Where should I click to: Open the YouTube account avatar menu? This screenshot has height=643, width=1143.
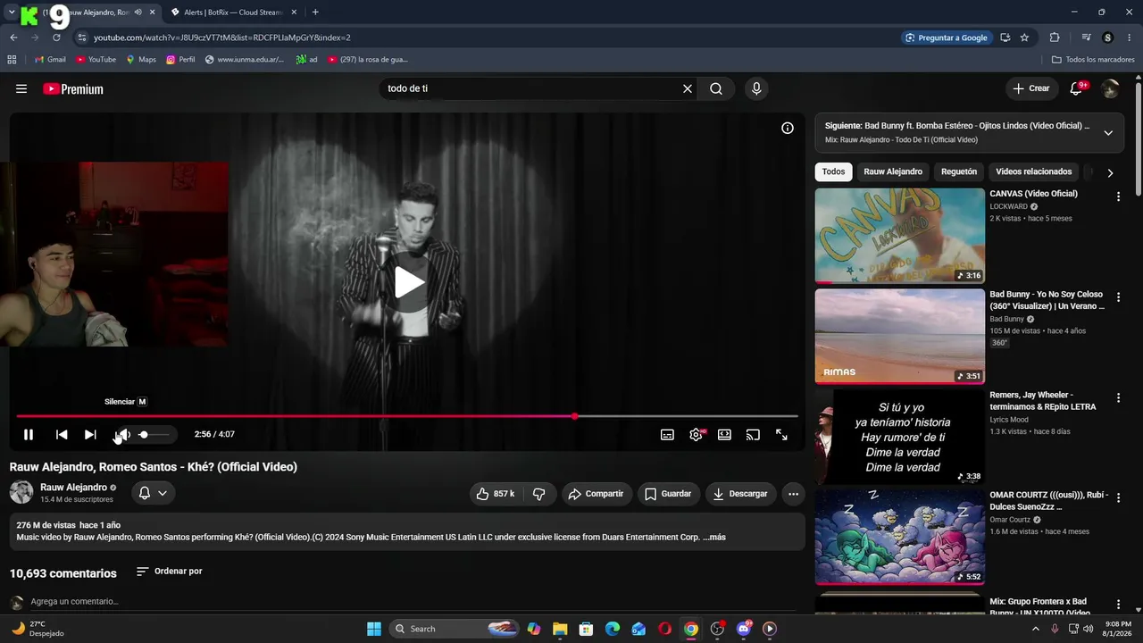coord(1110,88)
